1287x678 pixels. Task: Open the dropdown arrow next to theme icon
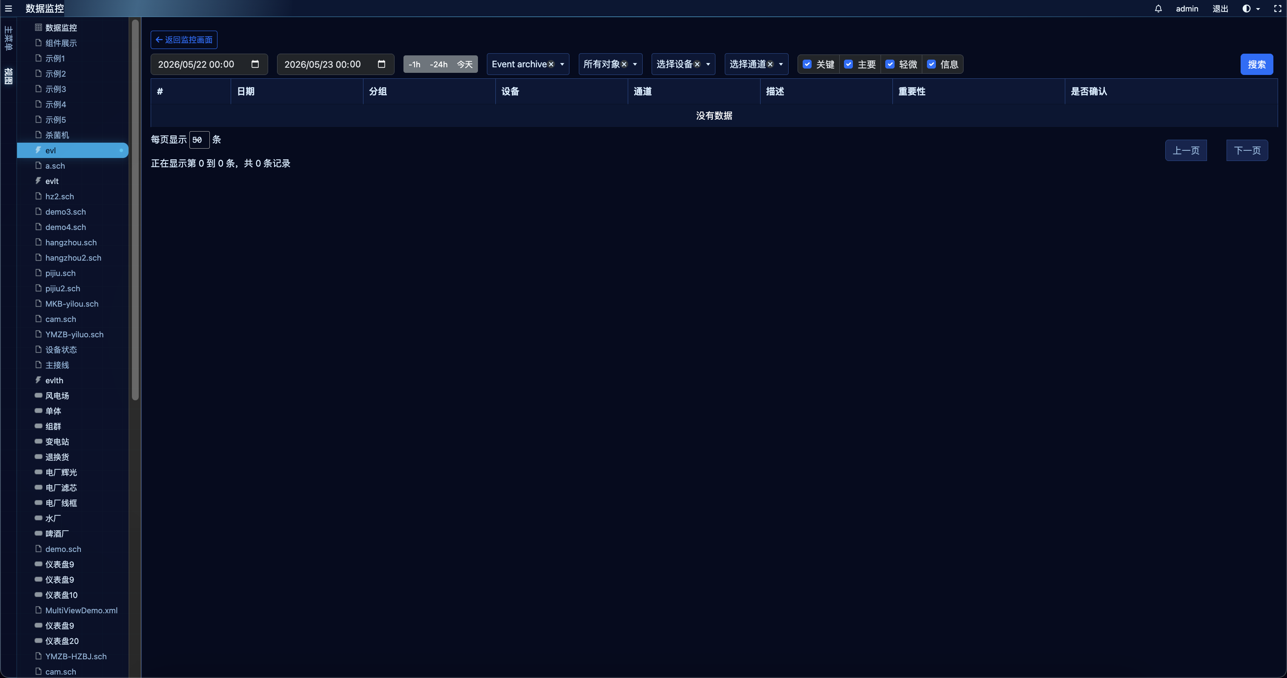coord(1258,9)
